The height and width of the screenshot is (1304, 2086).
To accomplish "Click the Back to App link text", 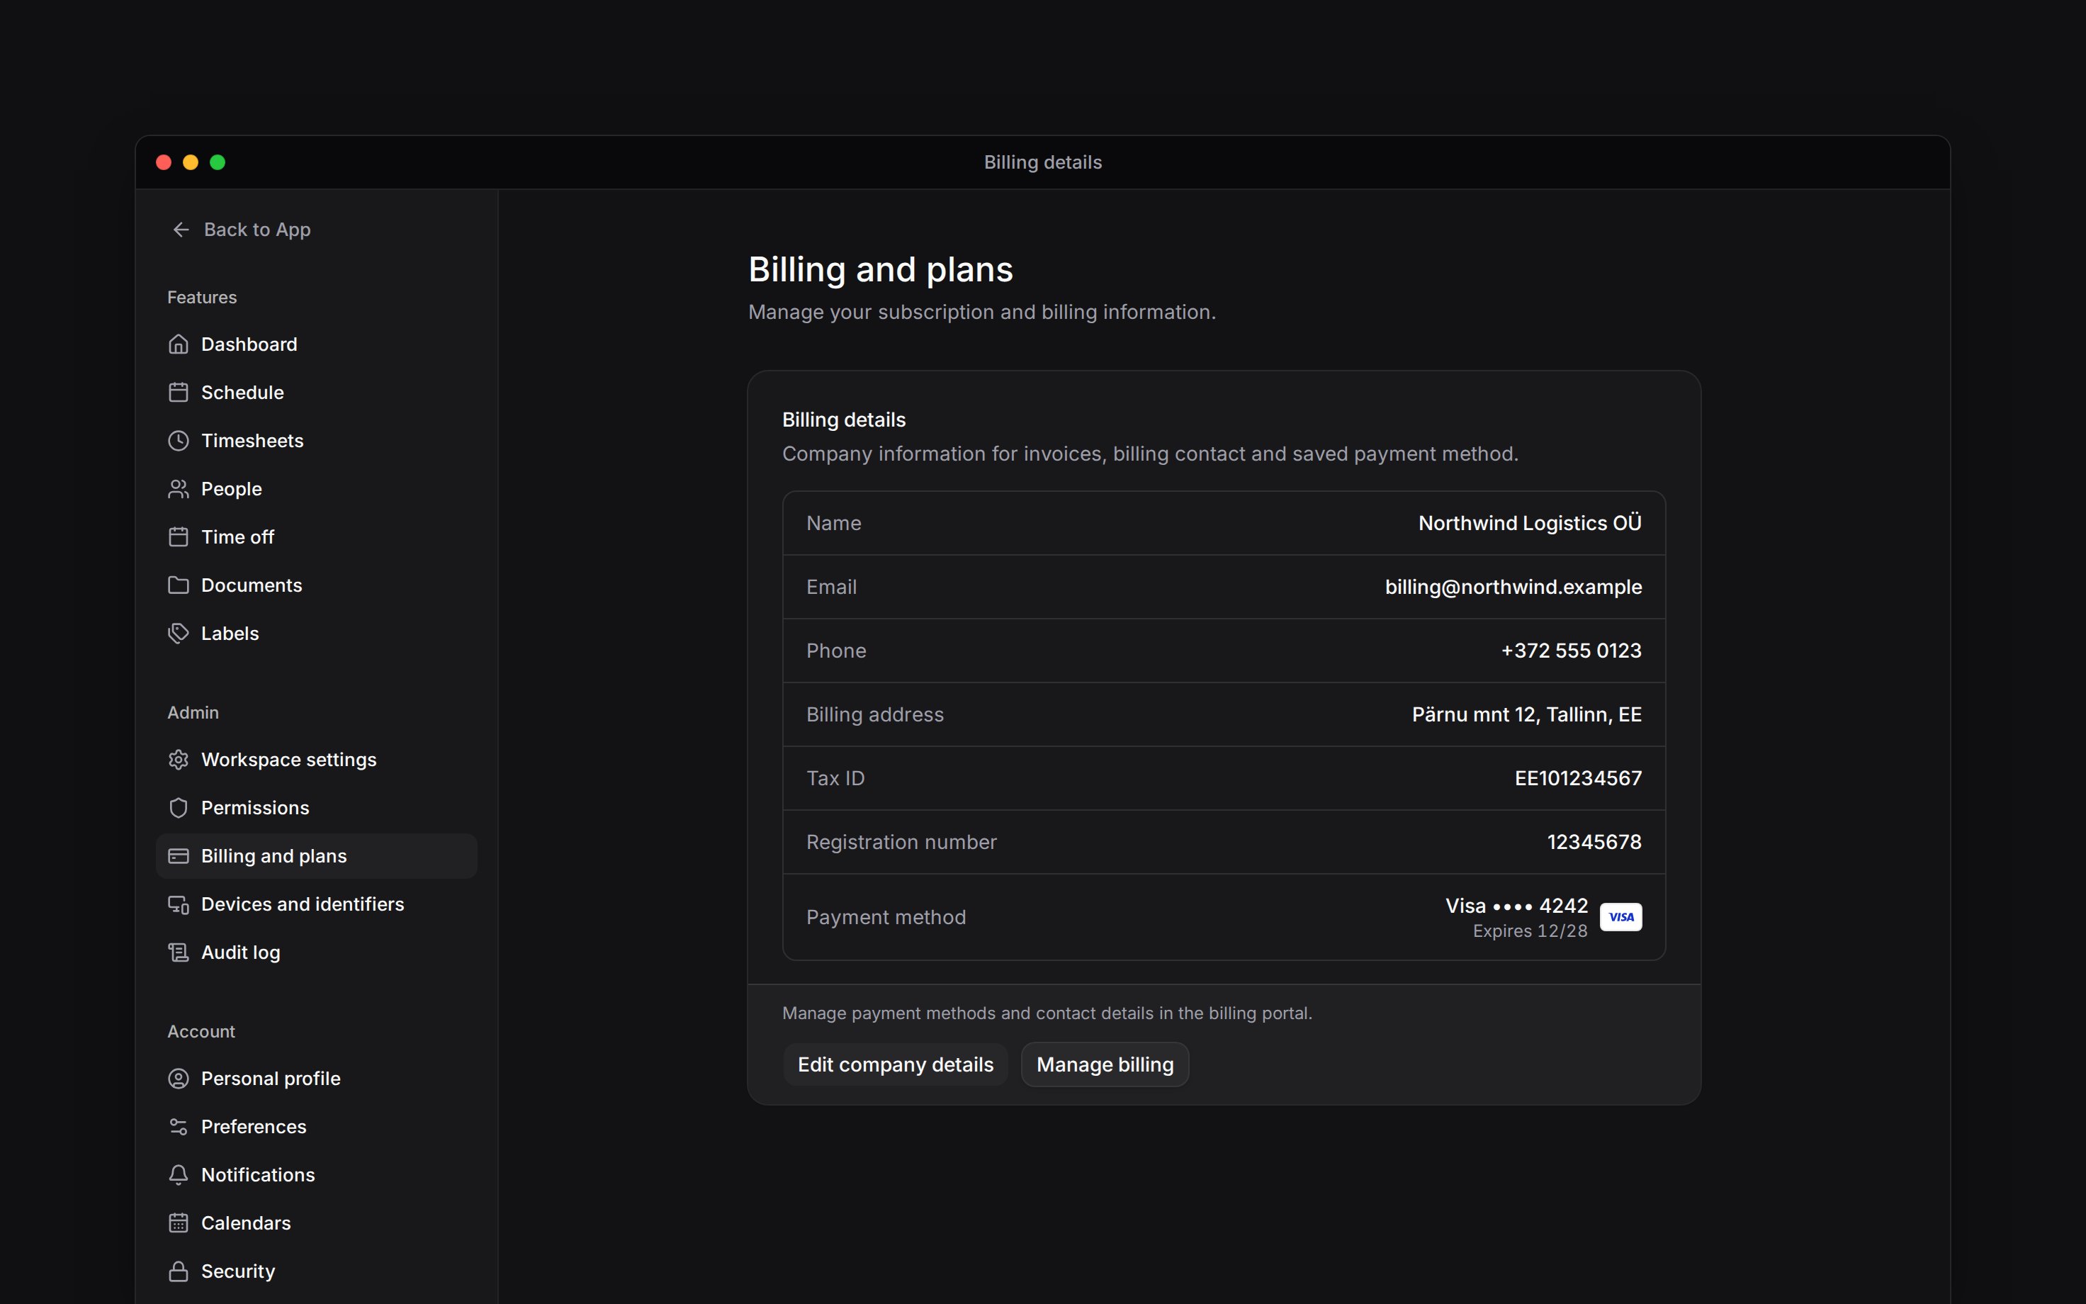I will (x=257, y=230).
